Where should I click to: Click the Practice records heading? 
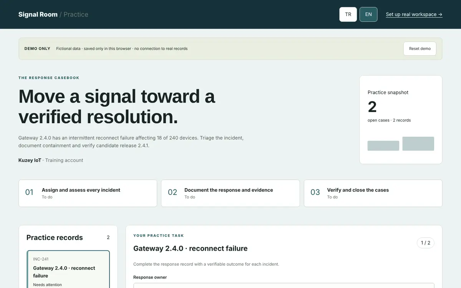55,237
